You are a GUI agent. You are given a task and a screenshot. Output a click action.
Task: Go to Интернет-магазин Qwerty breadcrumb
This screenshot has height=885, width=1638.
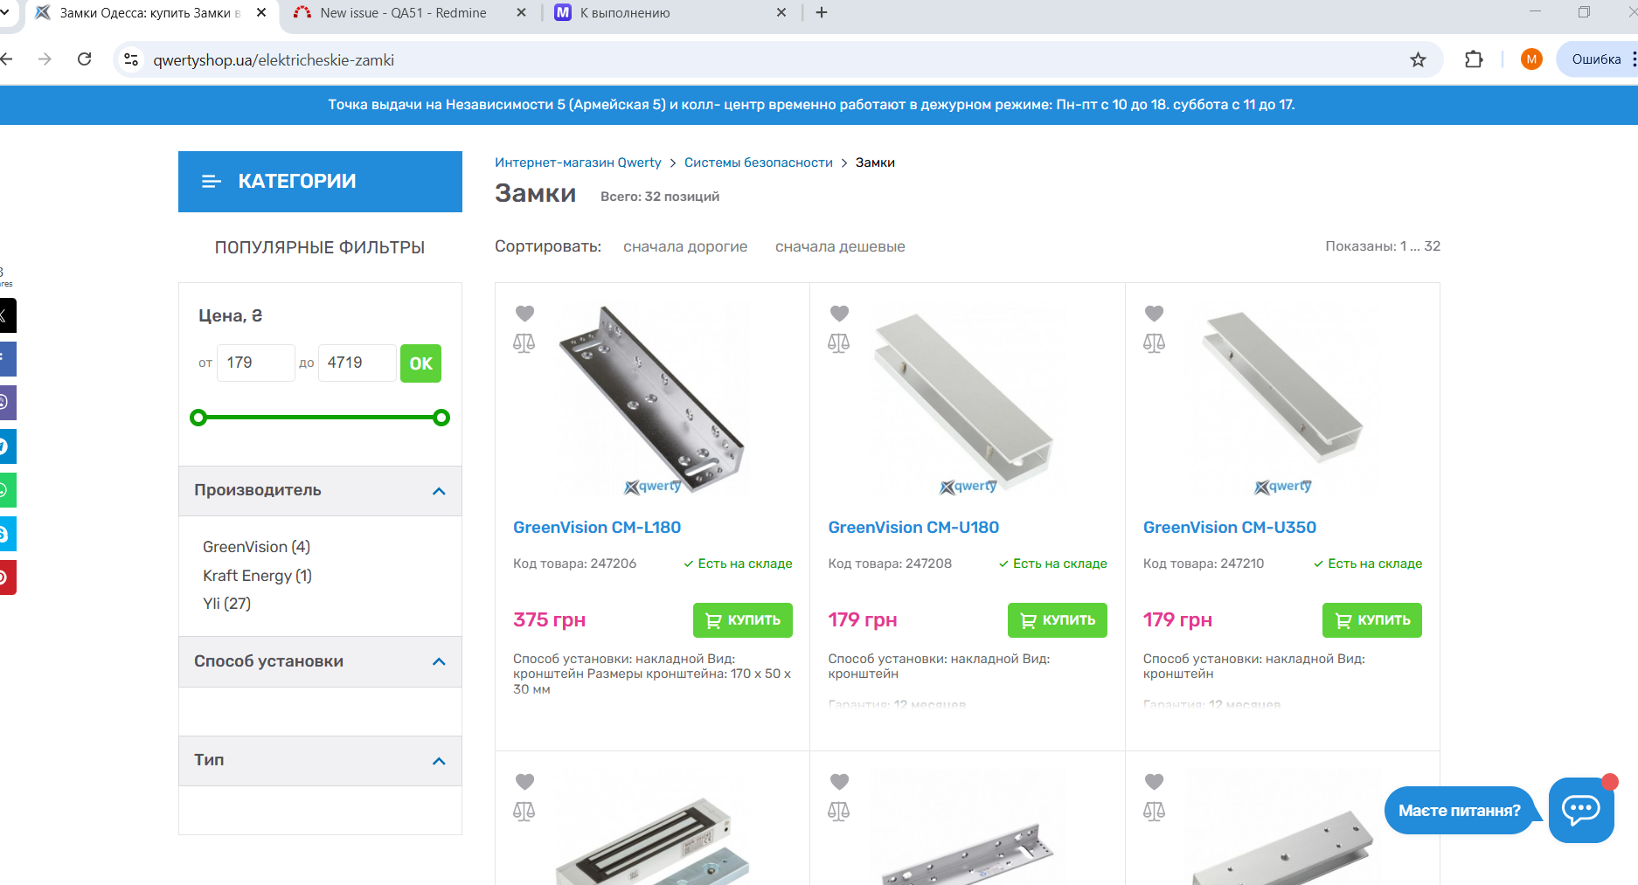(578, 162)
